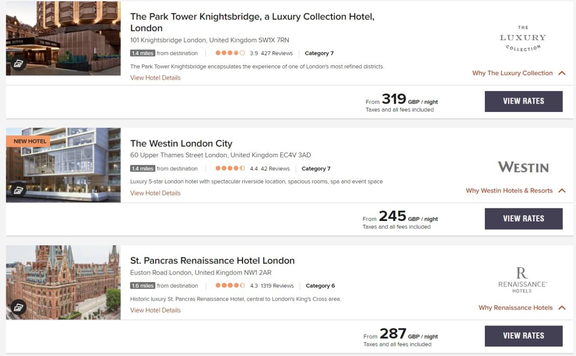Click the star rating for Westin London City

point(230,168)
